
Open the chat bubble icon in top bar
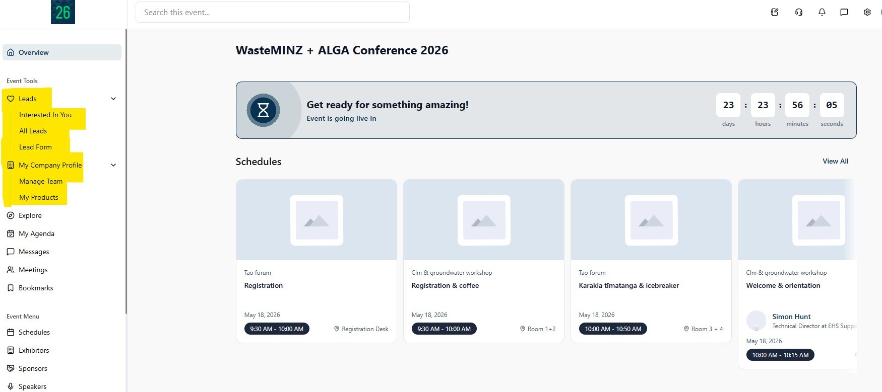click(844, 12)
